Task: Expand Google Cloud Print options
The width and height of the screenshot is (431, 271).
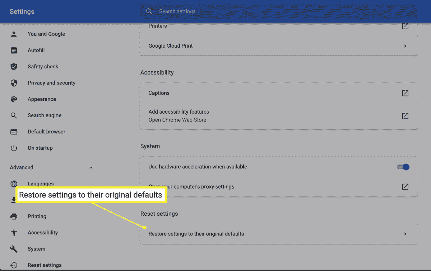Action: pos(405,46)
